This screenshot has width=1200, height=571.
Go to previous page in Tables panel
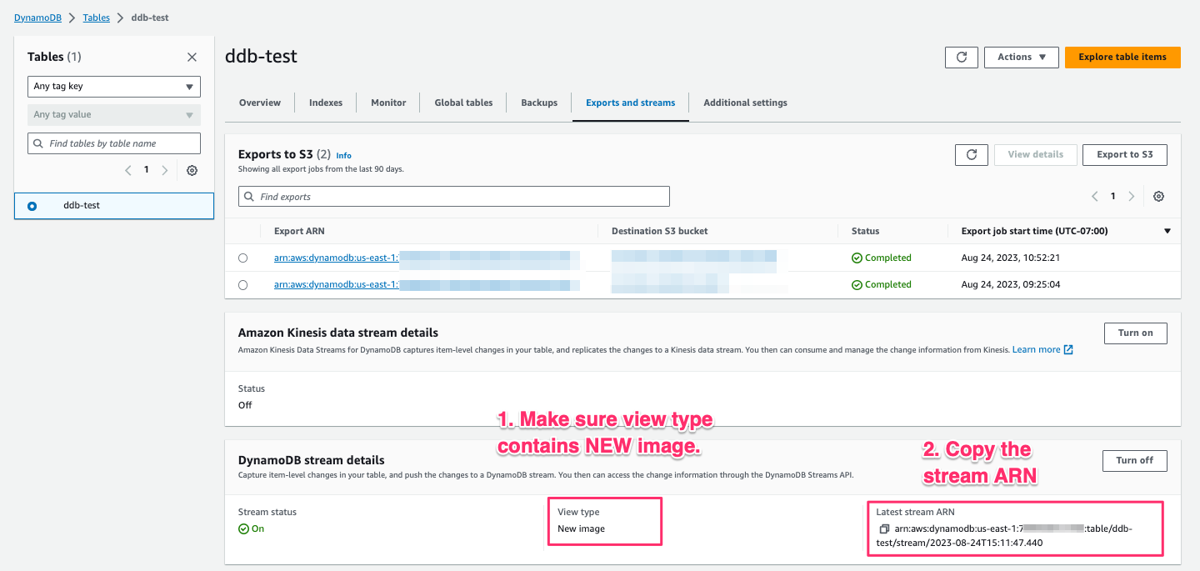(128, 170)
